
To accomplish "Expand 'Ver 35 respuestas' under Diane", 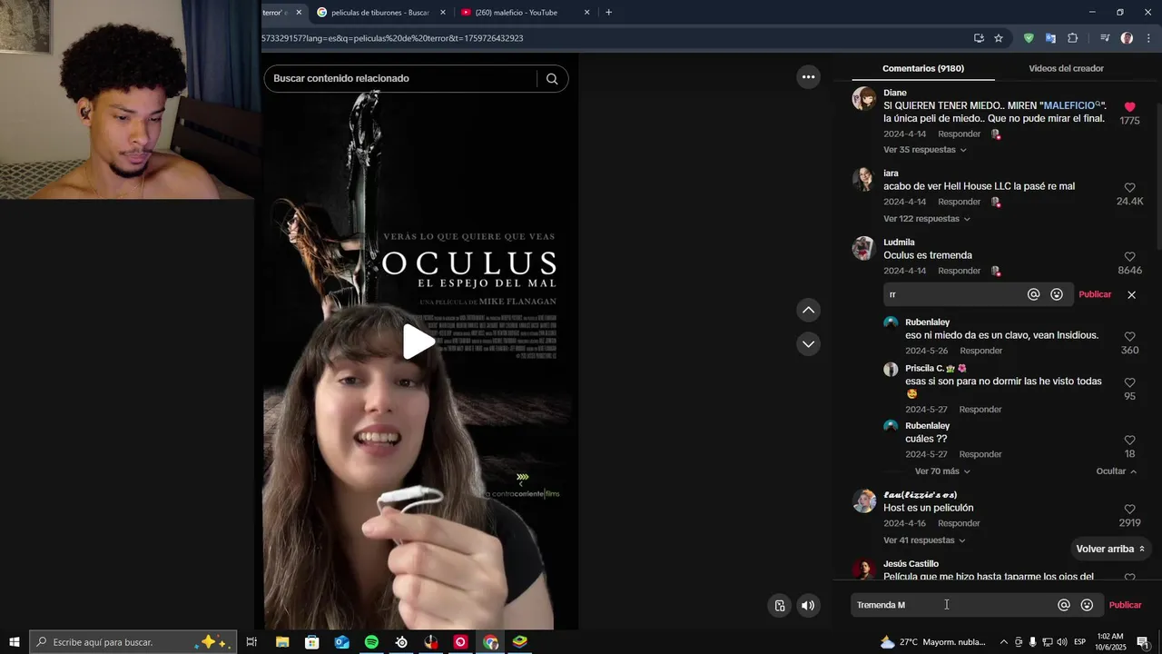I will point(925,150).
